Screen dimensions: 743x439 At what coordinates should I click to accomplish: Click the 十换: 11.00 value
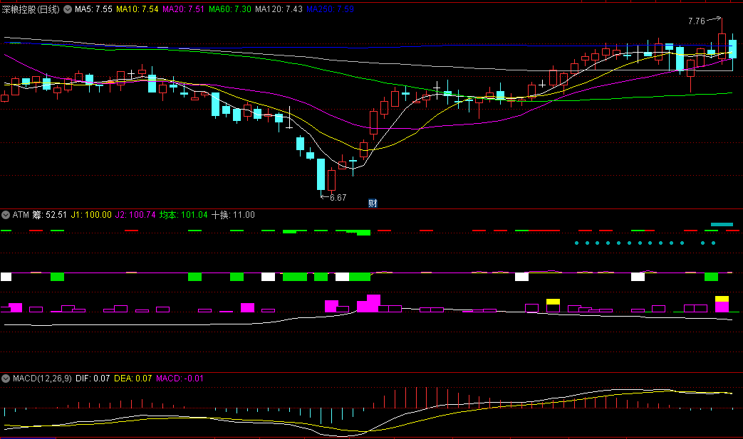[233, 215]
